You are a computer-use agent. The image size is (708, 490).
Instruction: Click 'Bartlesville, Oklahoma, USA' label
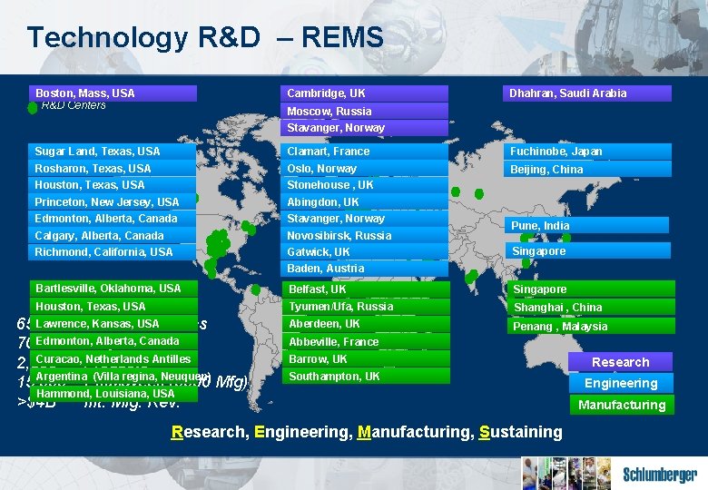[x=113, y=289]
